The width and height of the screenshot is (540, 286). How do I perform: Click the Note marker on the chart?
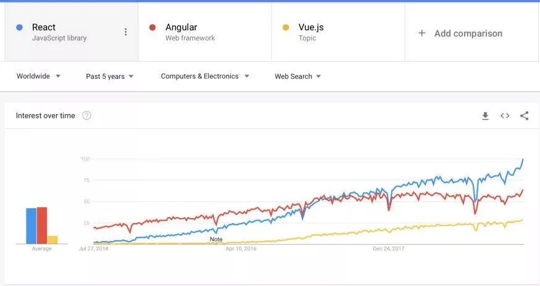(x=216, y=239)
